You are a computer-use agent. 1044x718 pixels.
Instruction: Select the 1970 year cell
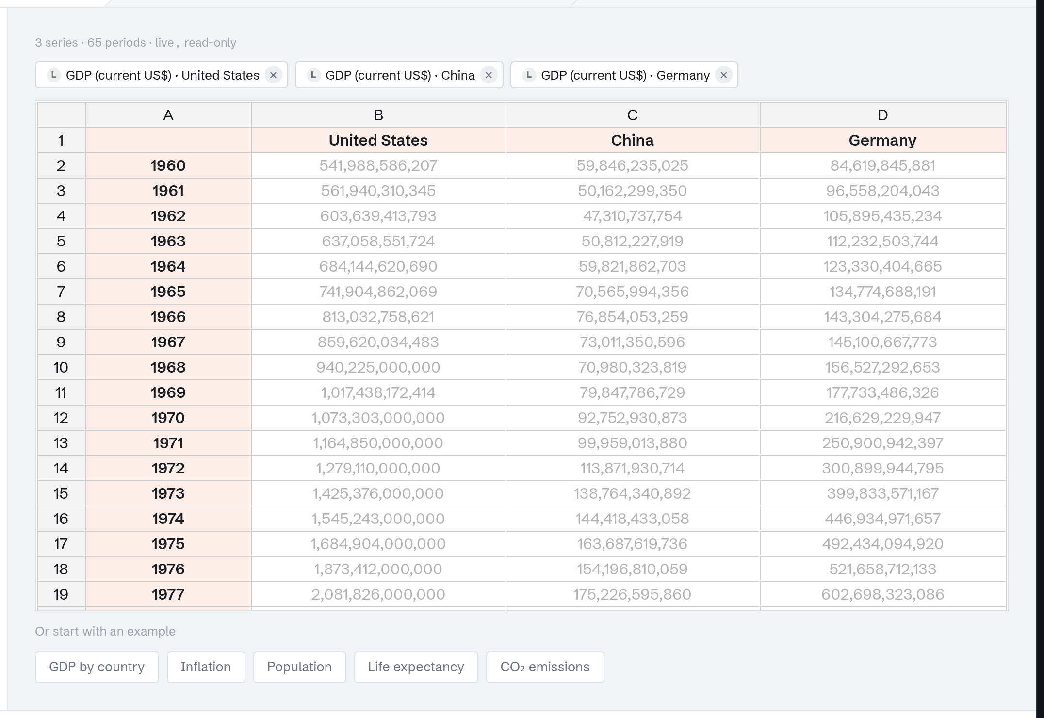coord(168,418)
